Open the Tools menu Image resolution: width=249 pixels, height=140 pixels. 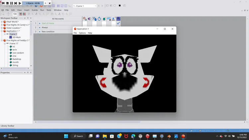point(49,10)
